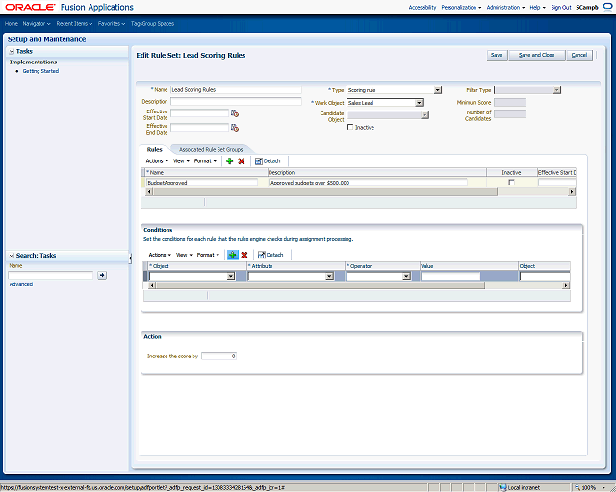The width and height of the screenshot is (616, 492).
Task: Open the Rules View menu
Action: tap(181, 160)
